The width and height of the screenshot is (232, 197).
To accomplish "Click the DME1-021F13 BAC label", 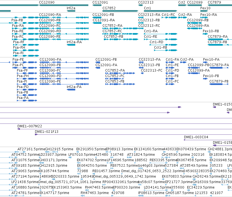I will pos(47,132).
